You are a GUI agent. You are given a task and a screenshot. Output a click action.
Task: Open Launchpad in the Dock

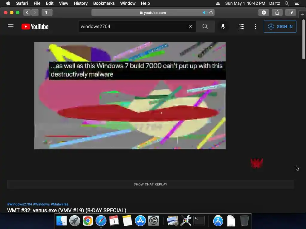[x=74, y=221]
